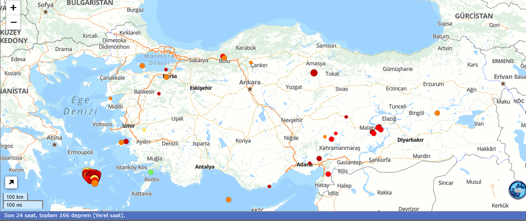
Task: Select the orange marker at Aegean cluster's bottom
Action: [95, 183]
